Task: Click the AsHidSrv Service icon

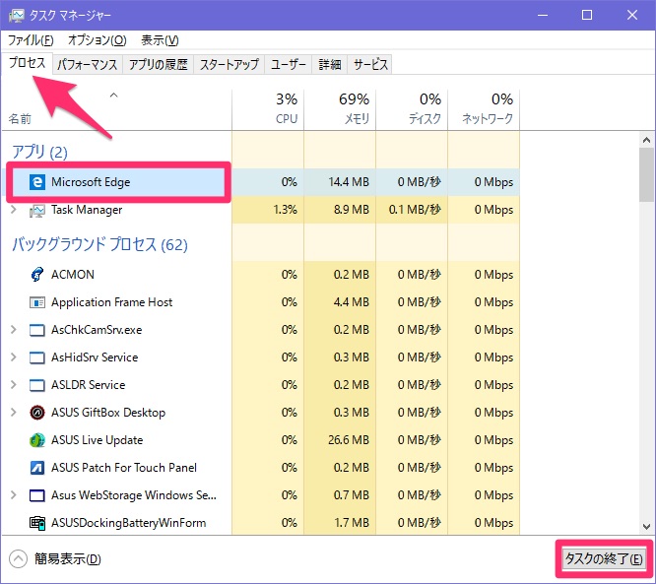Action: [37, 357]
